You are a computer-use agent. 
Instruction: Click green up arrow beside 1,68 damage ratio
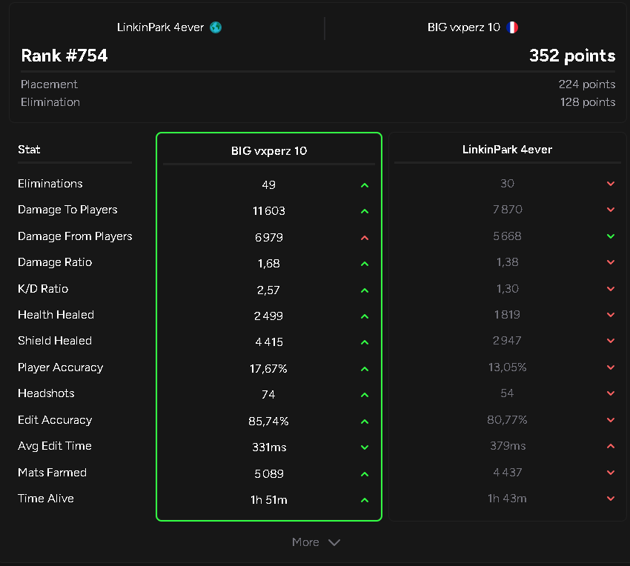(365, 264)
